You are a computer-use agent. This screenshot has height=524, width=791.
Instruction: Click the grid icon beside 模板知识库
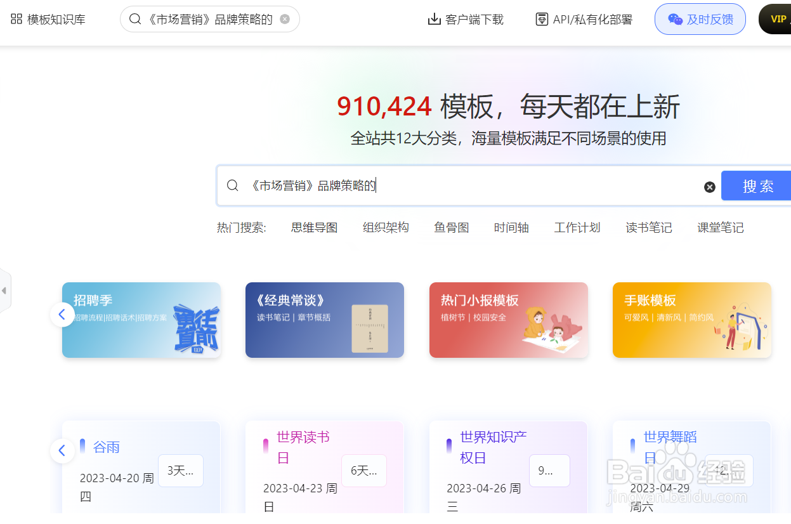16,19
